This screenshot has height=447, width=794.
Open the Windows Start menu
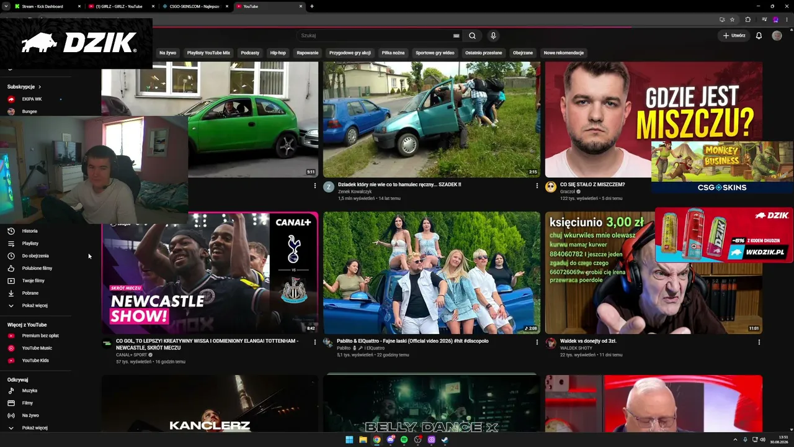pos(349,440)
